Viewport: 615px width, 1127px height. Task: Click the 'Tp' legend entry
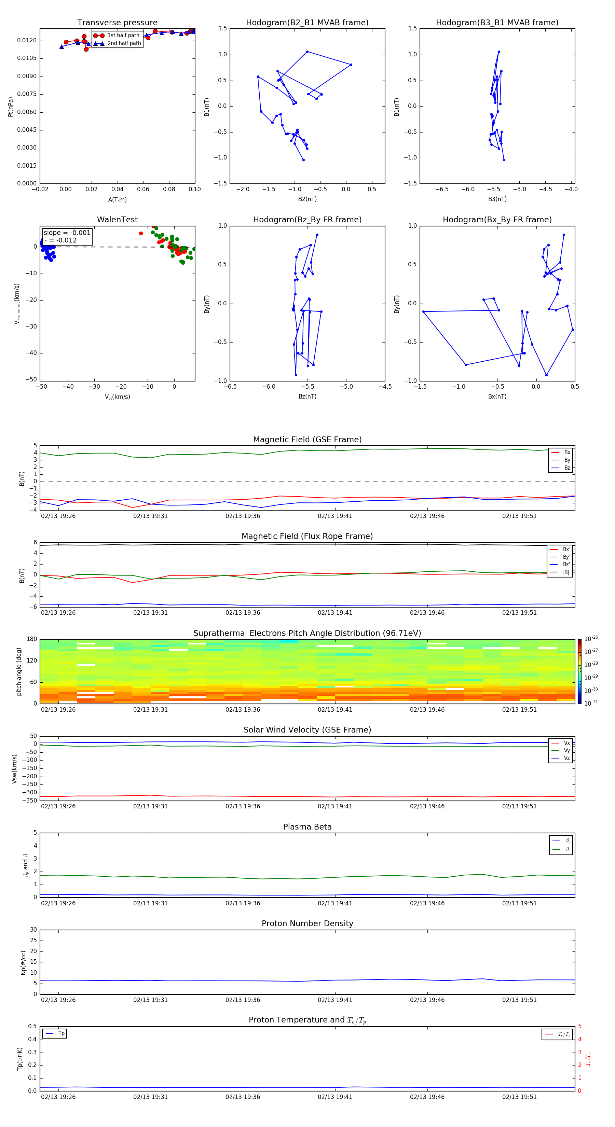pos(55,1033)
